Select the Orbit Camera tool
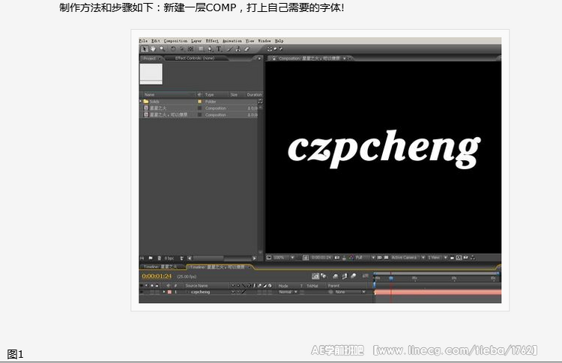Viewport: 562px width, 363px height. [182, 49]
